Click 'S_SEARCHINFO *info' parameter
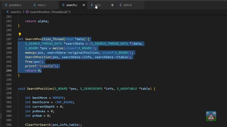 tap(96, 89)
